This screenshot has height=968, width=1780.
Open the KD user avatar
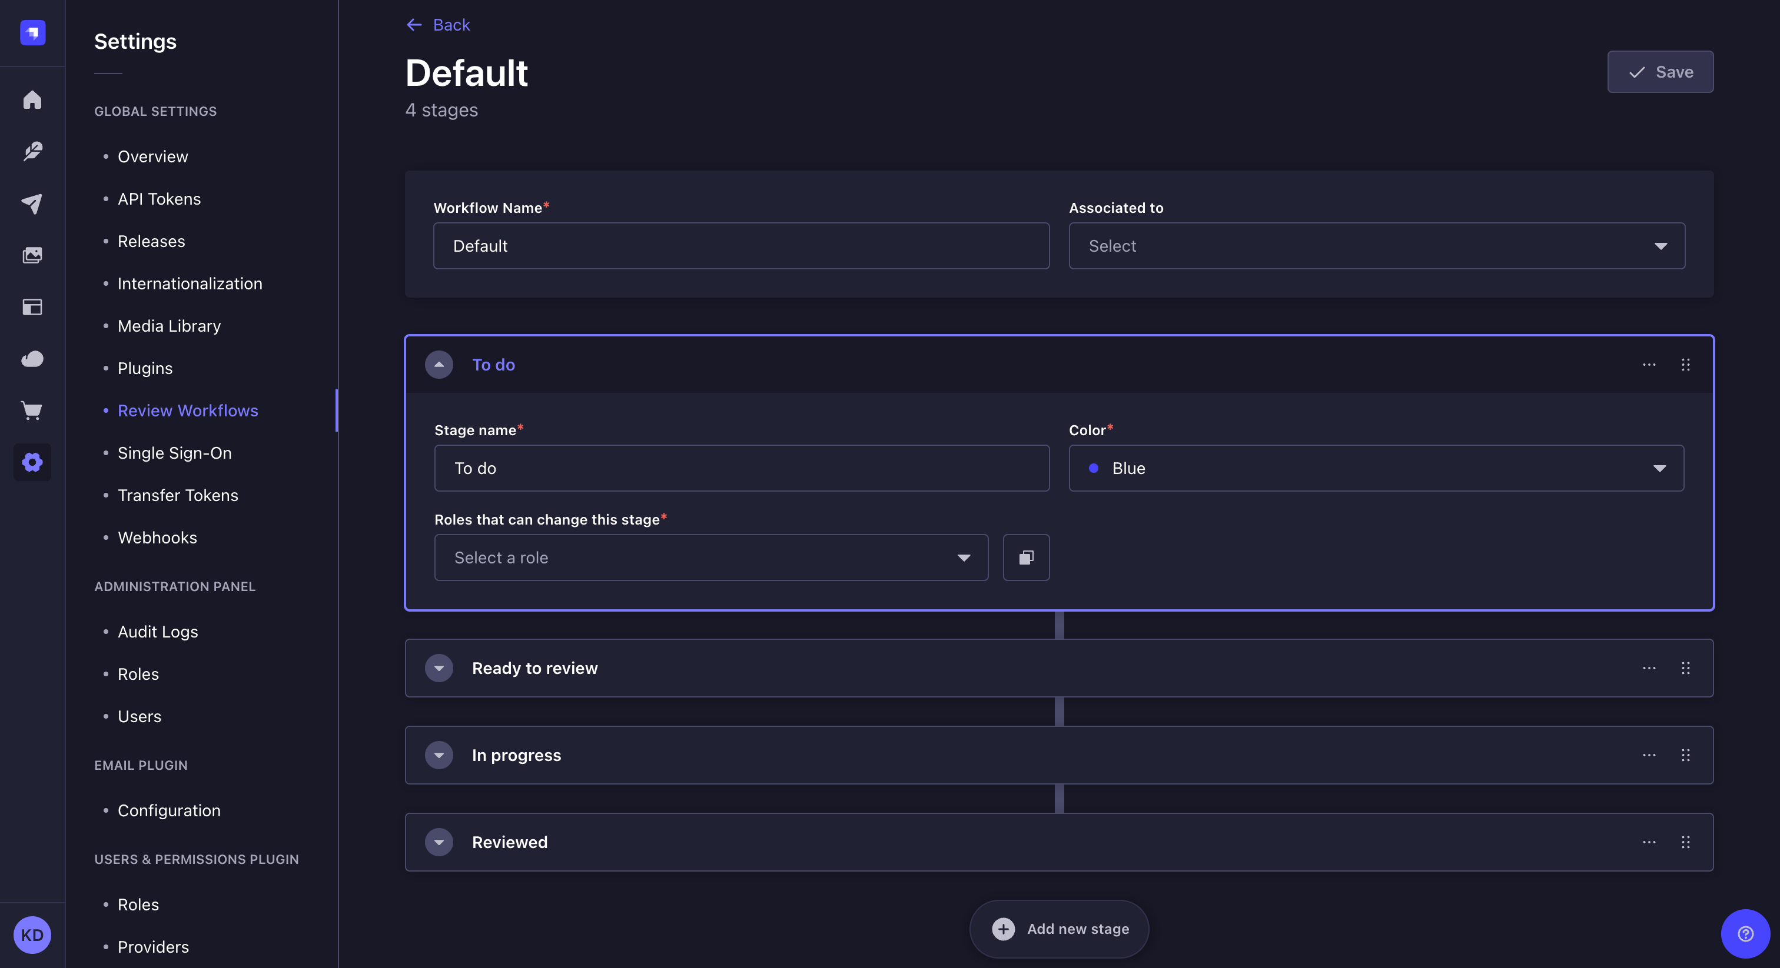(31, 935)
